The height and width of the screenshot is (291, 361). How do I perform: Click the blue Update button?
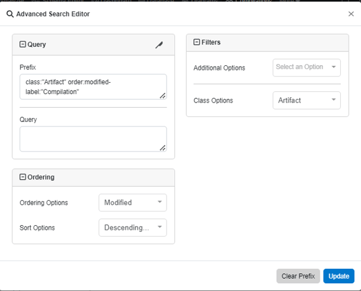click(339, 276)
